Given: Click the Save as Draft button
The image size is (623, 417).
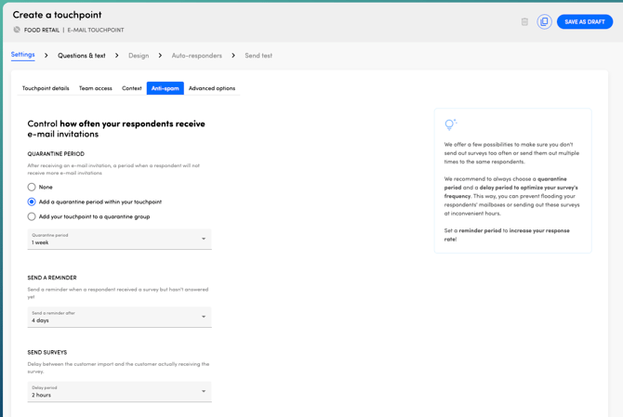Looking at the screenshot, I should point(584,21).
